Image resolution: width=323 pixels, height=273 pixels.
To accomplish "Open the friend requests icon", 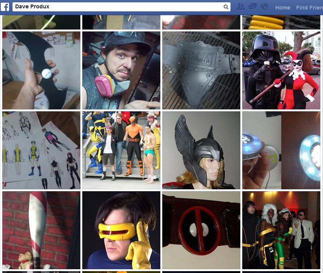I will [x=241, y=7].
